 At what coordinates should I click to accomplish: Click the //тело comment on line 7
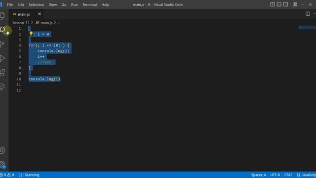click(x=44, y=62)
